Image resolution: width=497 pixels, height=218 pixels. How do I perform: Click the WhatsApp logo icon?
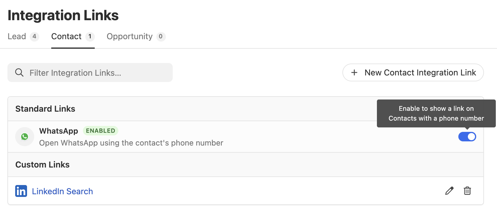click(x=25, y=137)
